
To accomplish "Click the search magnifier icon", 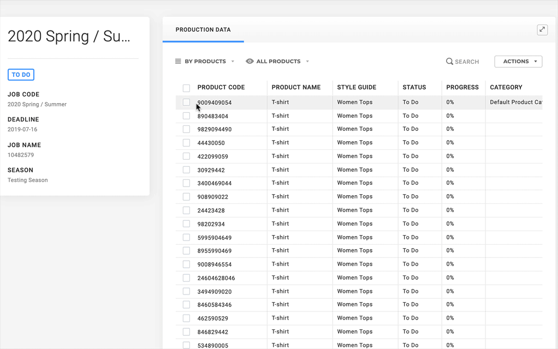I will [449, 62].
